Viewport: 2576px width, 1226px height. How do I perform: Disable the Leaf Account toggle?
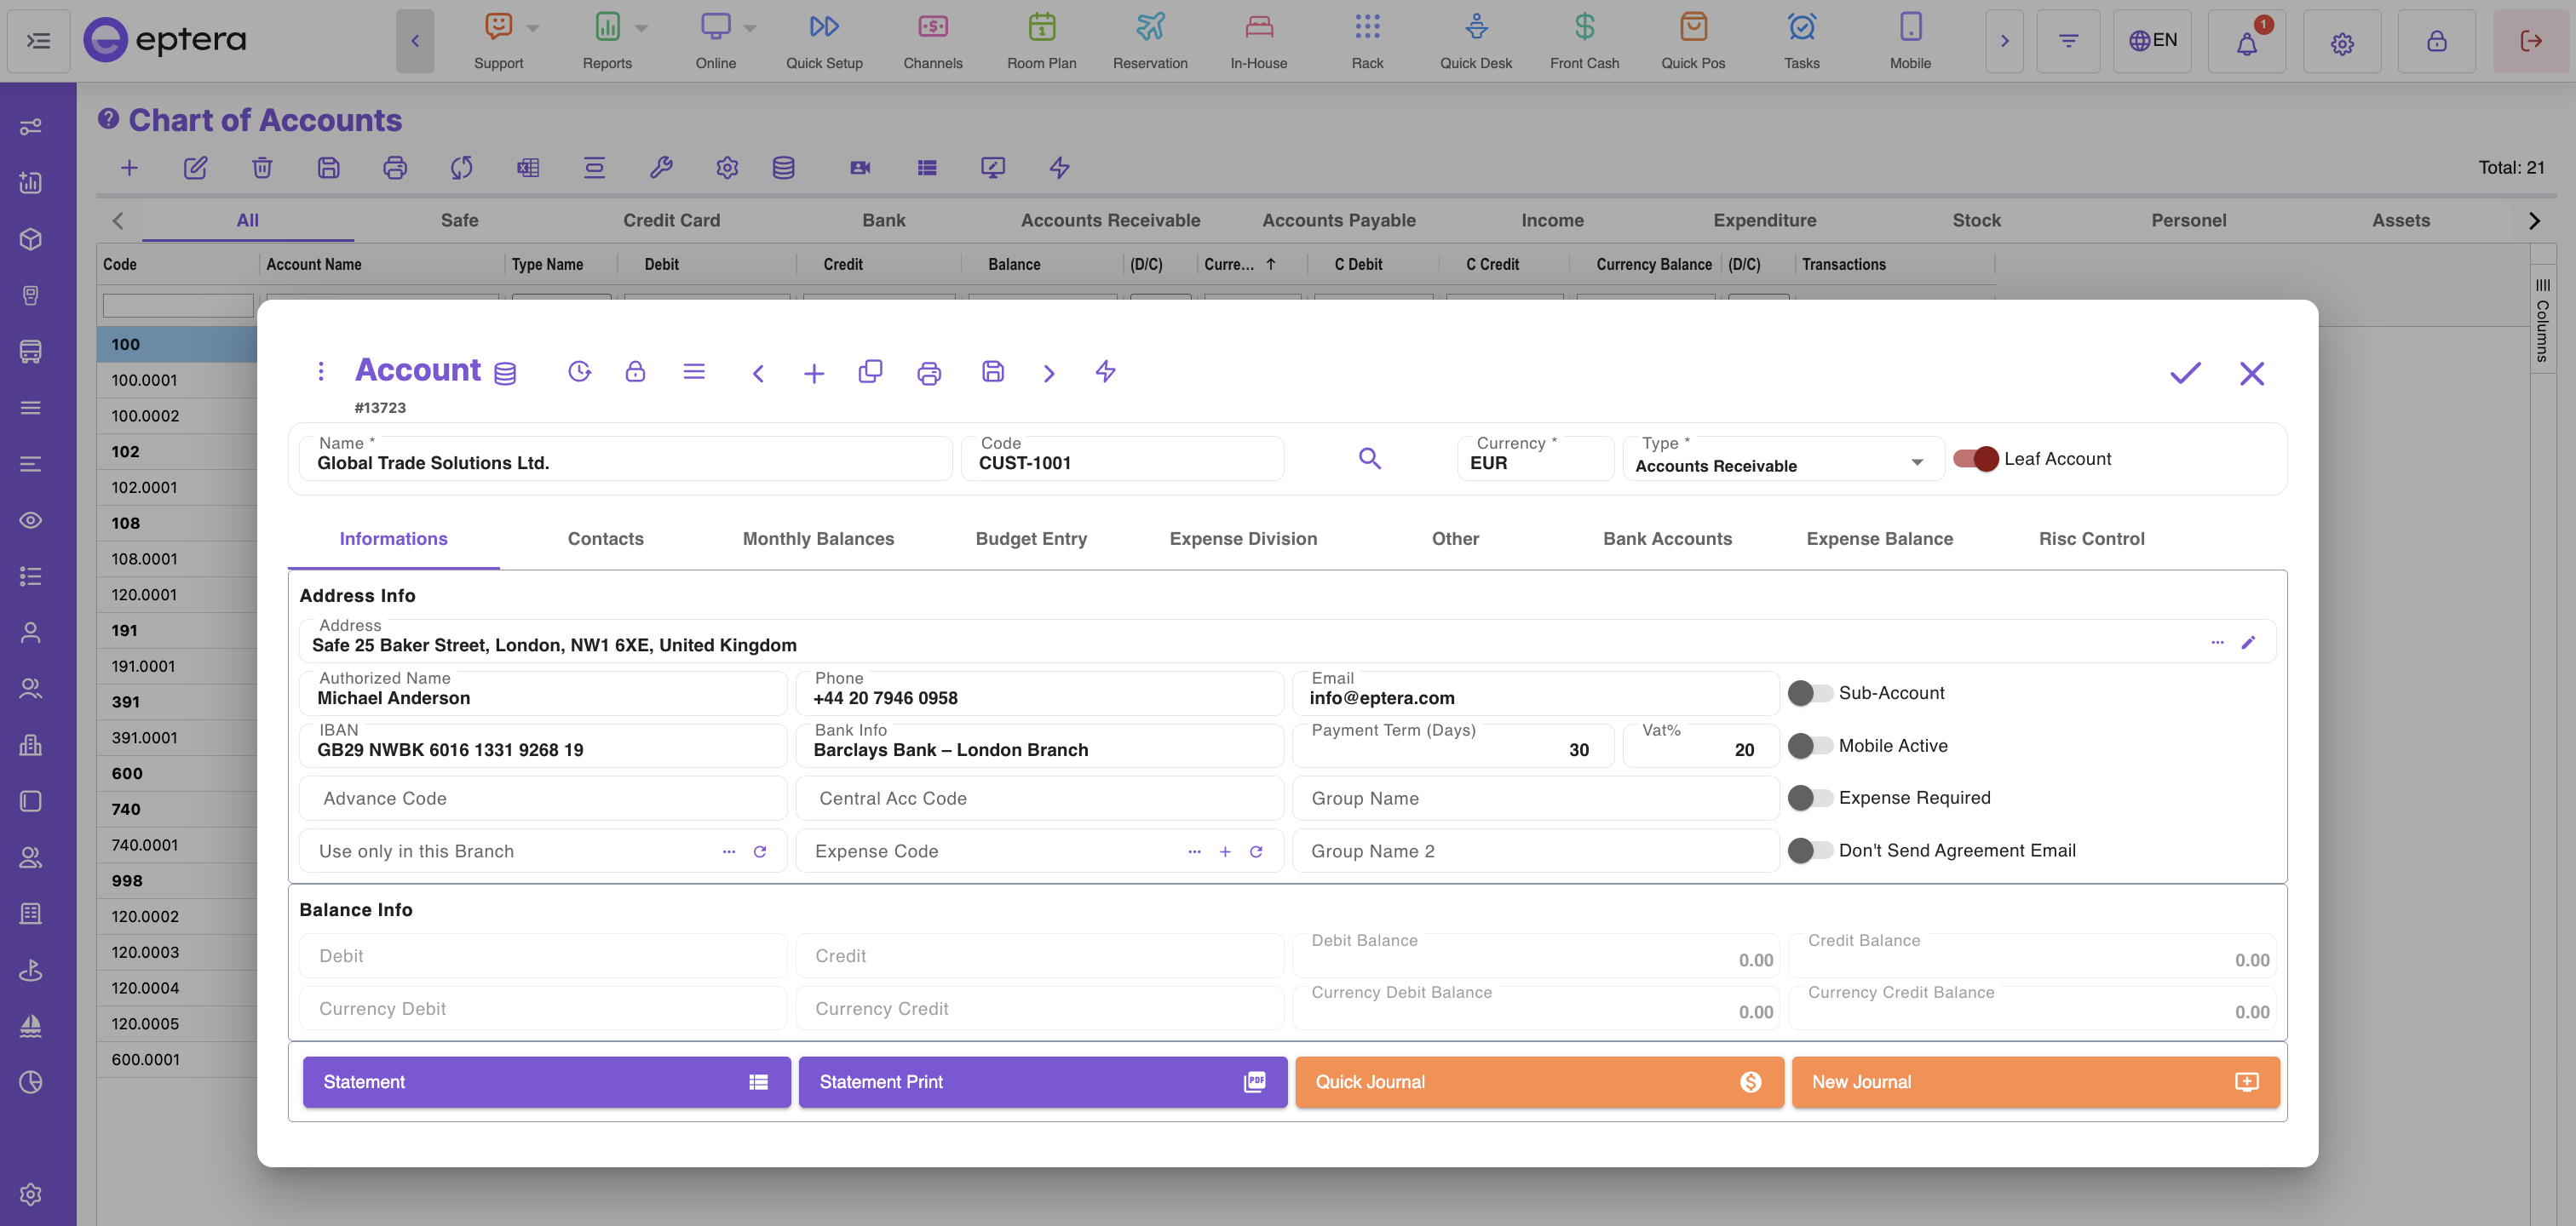1976,459
